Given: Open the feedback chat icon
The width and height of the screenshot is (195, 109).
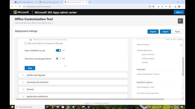Looking at the screenshot, I should click(x=180, y=21).
